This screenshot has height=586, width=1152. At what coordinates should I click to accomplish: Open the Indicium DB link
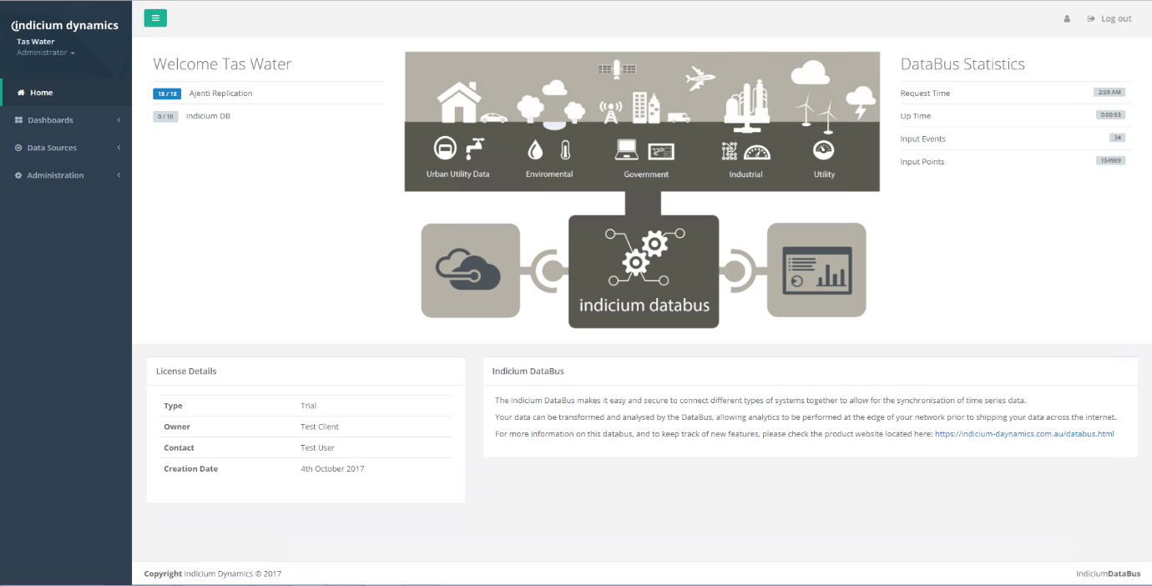[x=208, y=116]
